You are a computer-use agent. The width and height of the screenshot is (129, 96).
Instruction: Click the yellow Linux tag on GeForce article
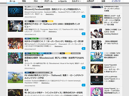50,21
